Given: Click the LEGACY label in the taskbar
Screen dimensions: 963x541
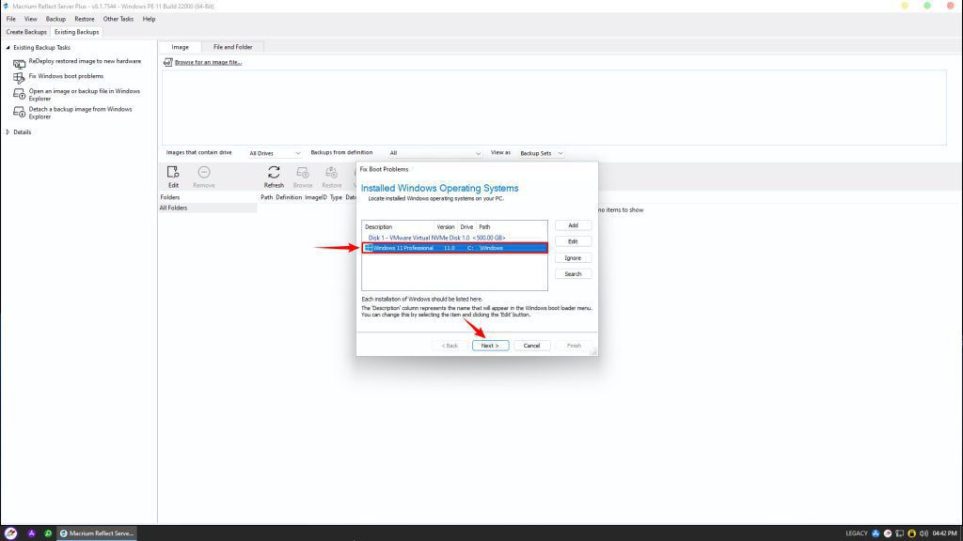Looking at the screenshot, I should point(856,533).
